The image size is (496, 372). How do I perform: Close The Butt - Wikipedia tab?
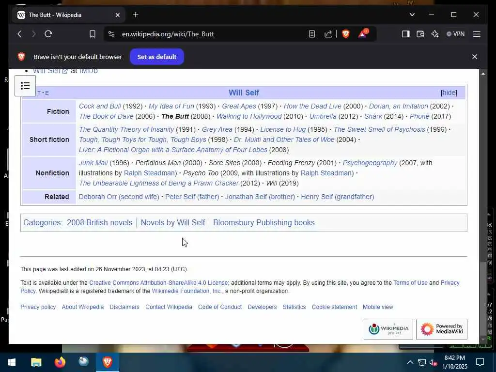click(118, 15)
